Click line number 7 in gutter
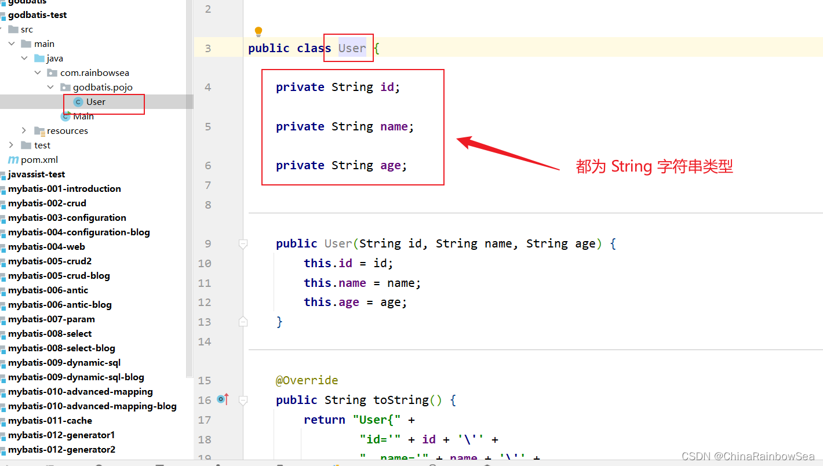This screenshot has height=466, width=823. (208, 185)
